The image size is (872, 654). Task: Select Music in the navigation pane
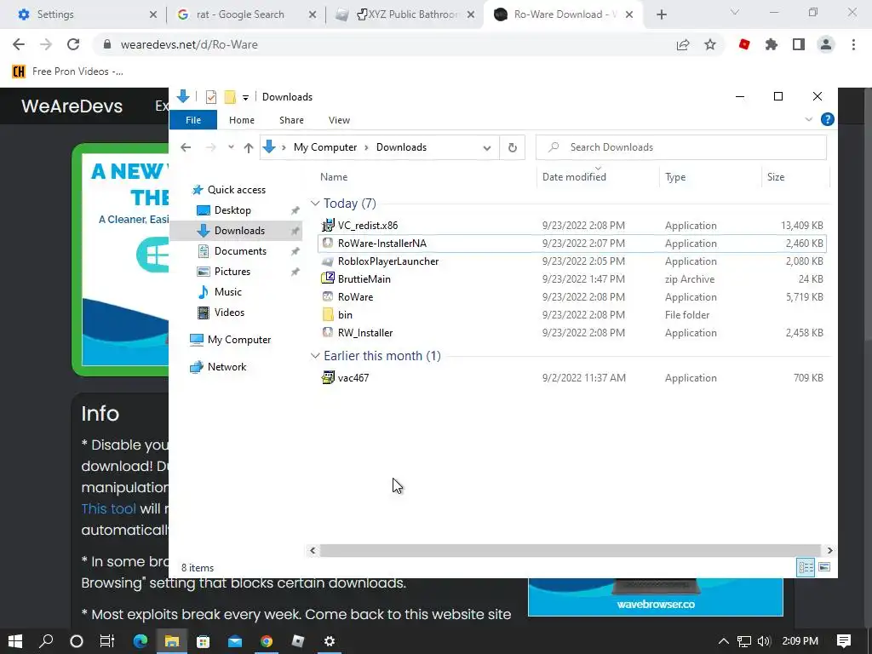228,292
